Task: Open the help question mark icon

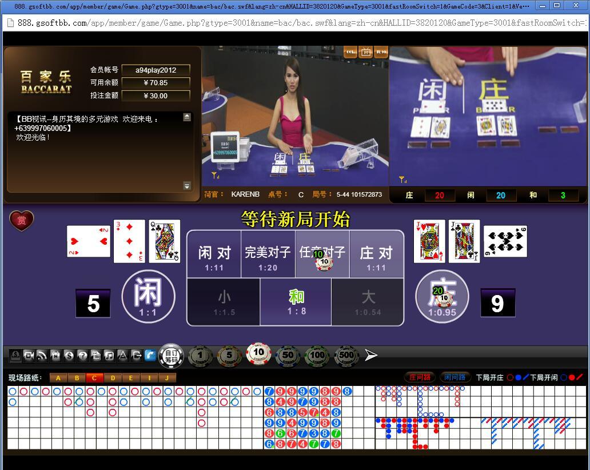Action: 82,356
